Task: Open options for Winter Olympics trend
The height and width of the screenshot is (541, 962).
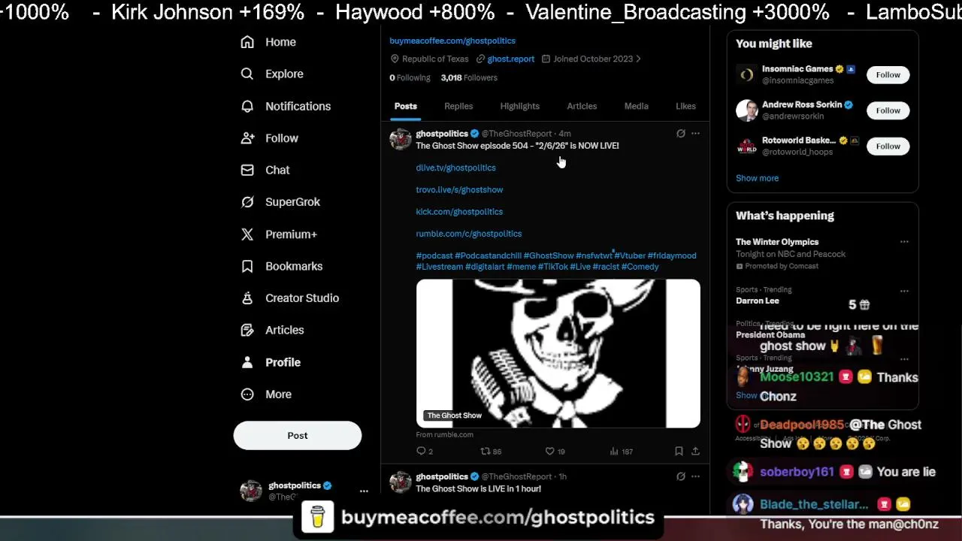Action: point(904,242)
